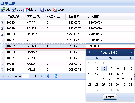Select the row with customer TOMSP
This screenshot has width=135, height=103.
[x=67, y=28]
